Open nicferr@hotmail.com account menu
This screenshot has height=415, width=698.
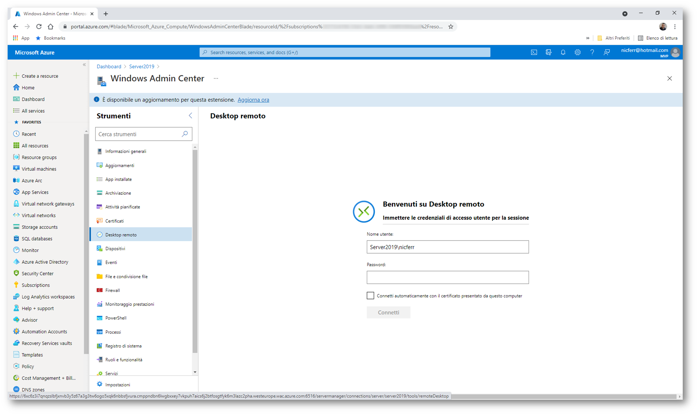pos(650,52)
